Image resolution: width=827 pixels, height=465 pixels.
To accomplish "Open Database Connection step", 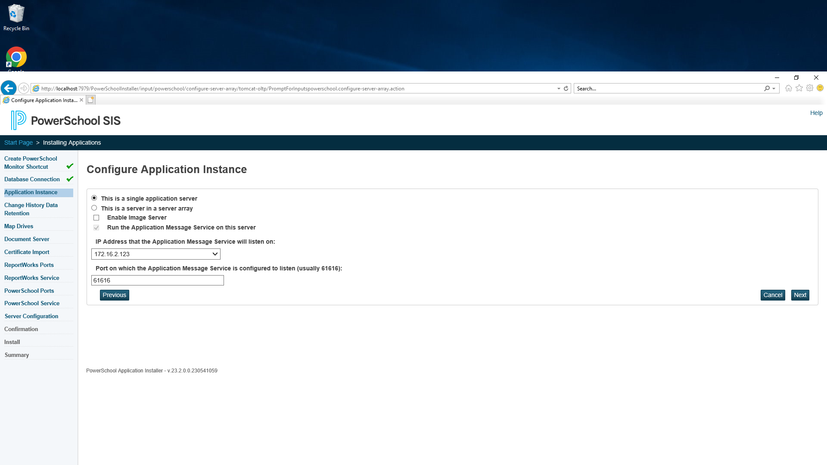I will (32, 179).
